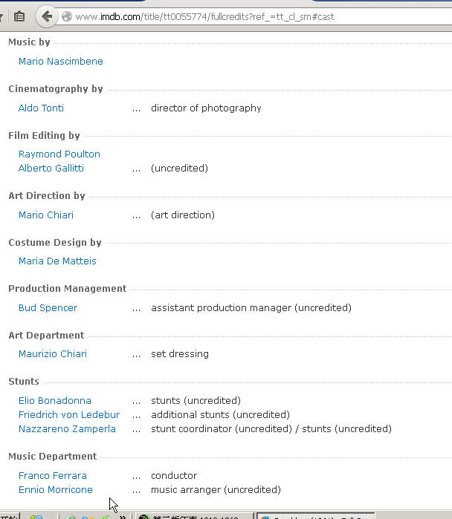Switch to the Chinese-titled taskbar window
Image resolution: width=452 pixels, height=519 pixels.
(194, 516)
